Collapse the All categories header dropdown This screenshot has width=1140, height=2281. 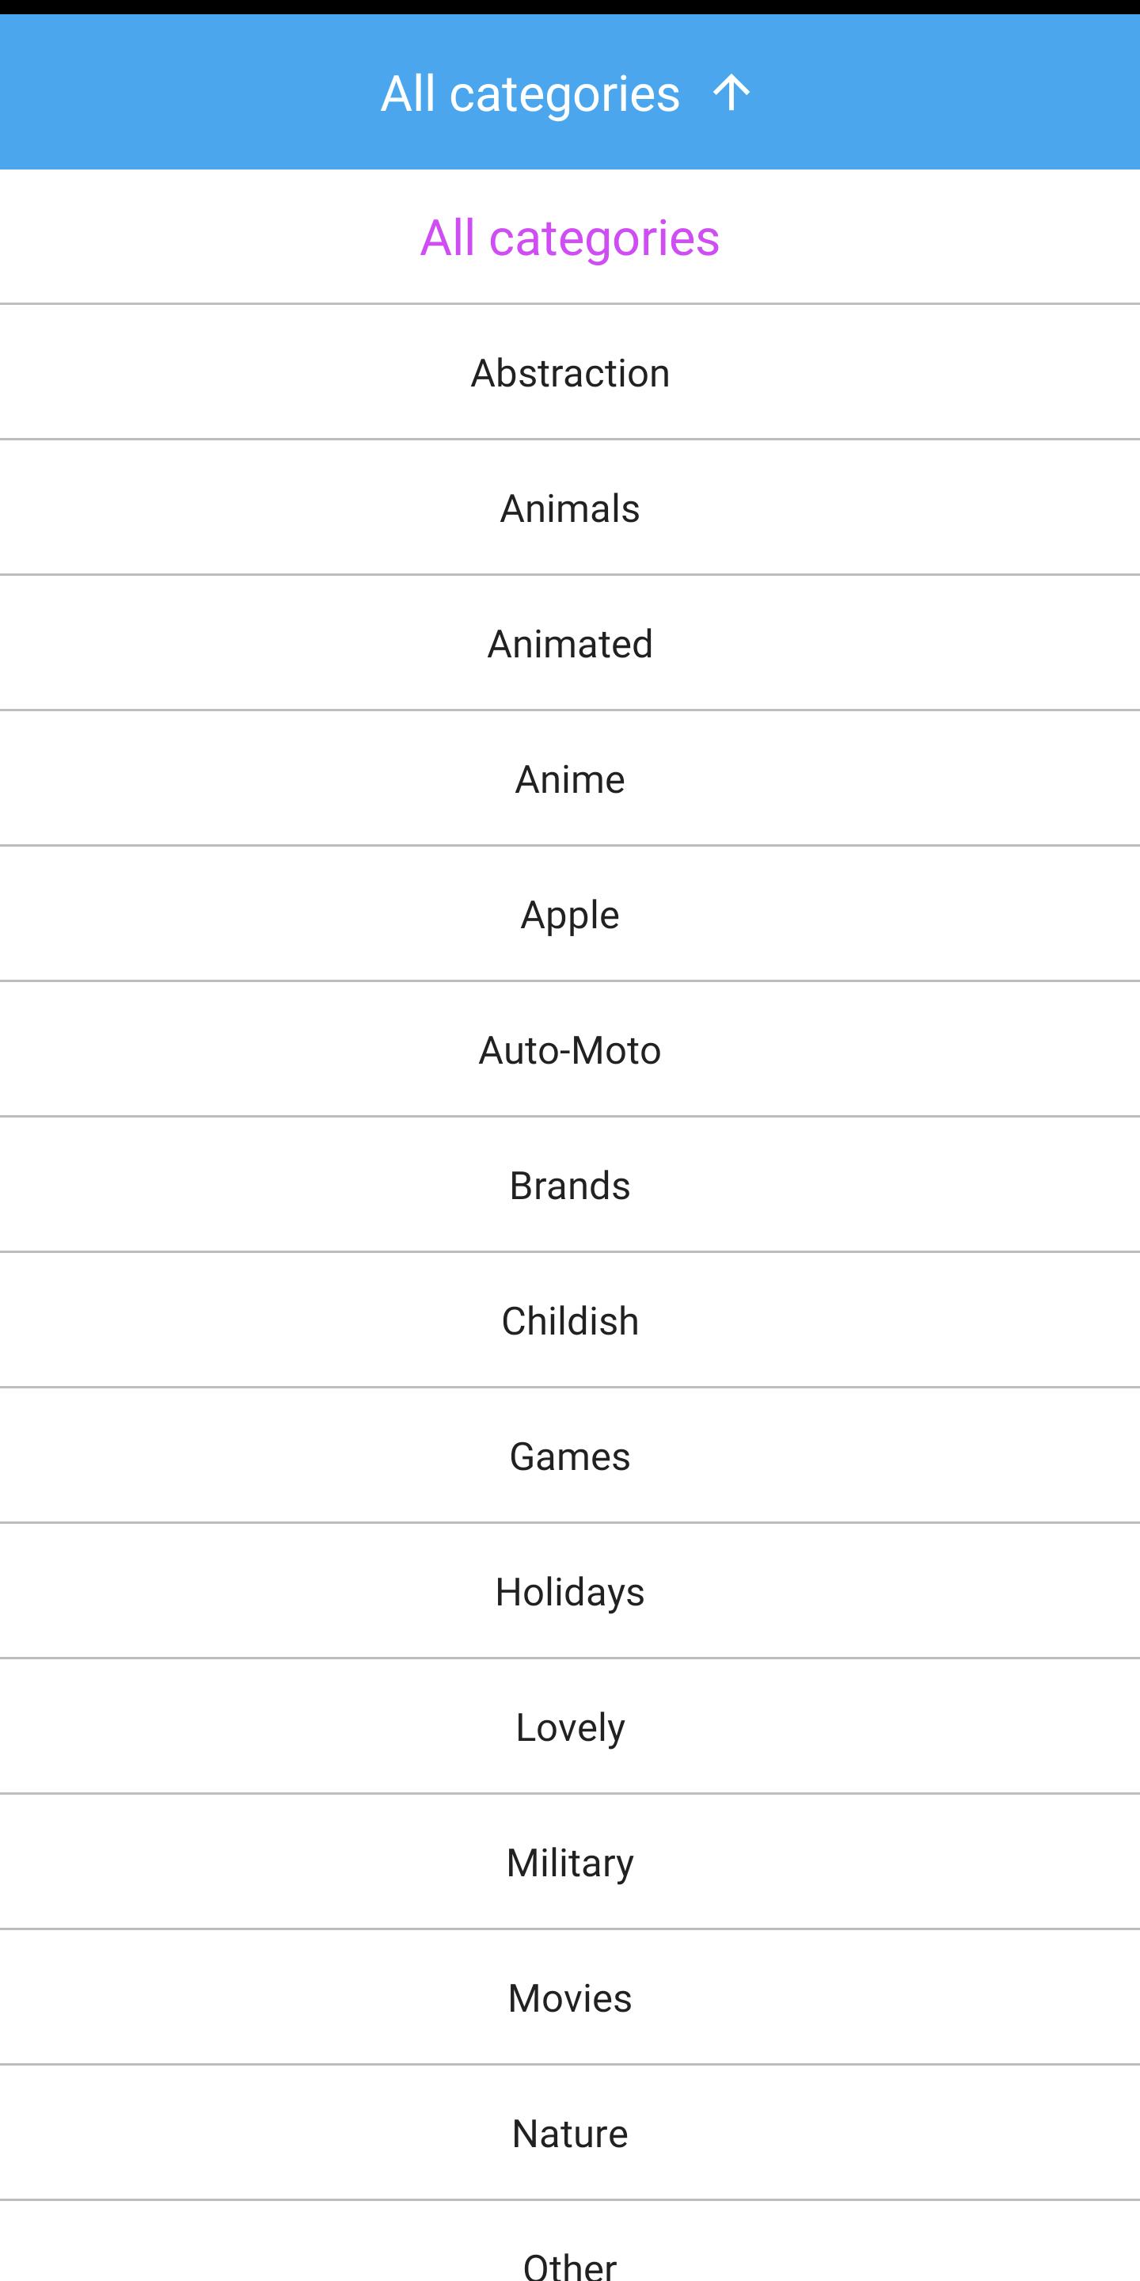(x=530, y=94)
